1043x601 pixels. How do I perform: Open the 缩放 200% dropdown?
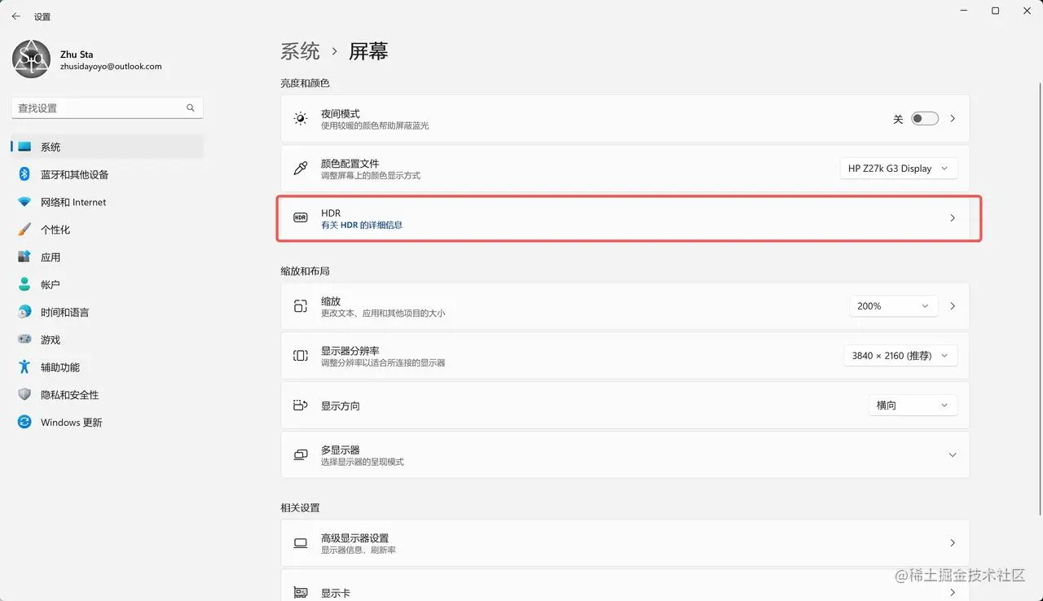click(x=893, y=305)
